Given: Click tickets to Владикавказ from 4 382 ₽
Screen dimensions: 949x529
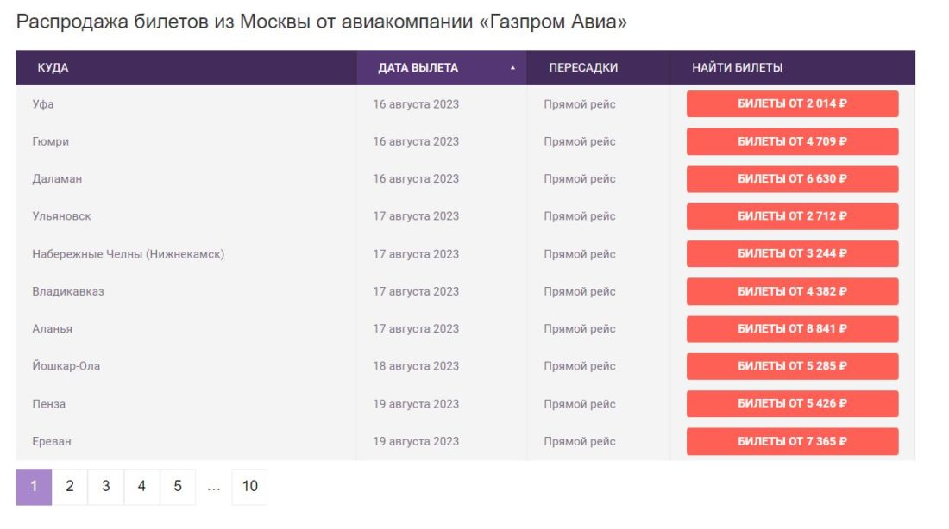Looking at the screenshot, I should pos(791,291).
